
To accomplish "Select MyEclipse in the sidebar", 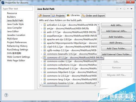I will pos(12,39).
